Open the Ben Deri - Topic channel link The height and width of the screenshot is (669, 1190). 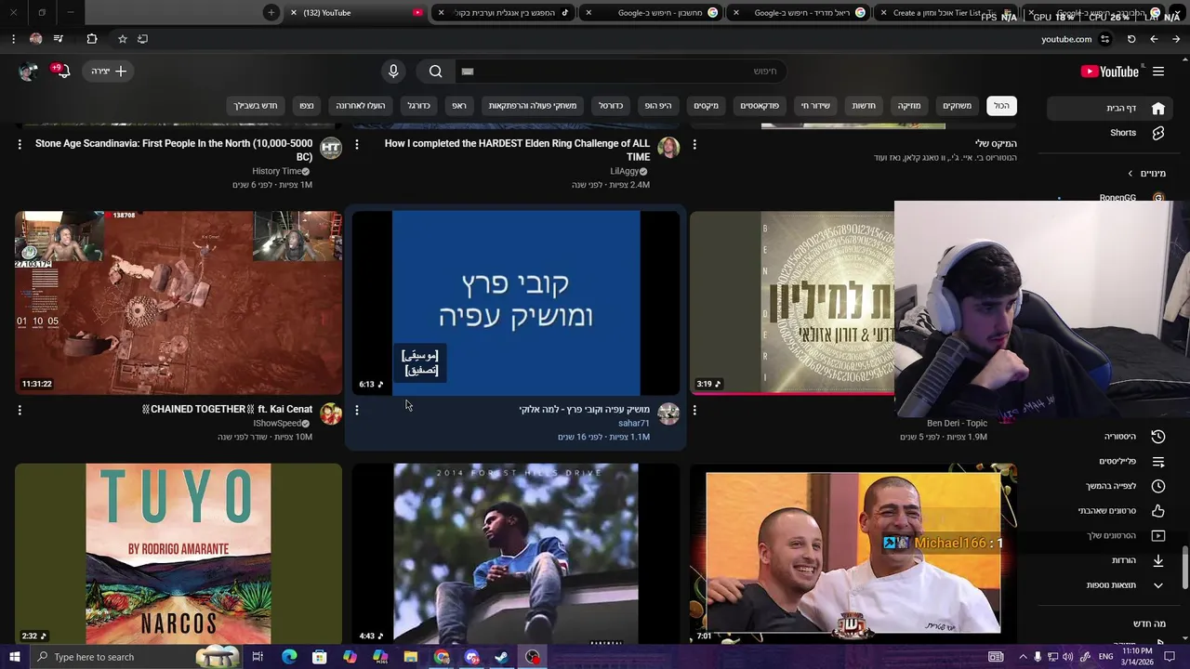click(x=957, y=424)
